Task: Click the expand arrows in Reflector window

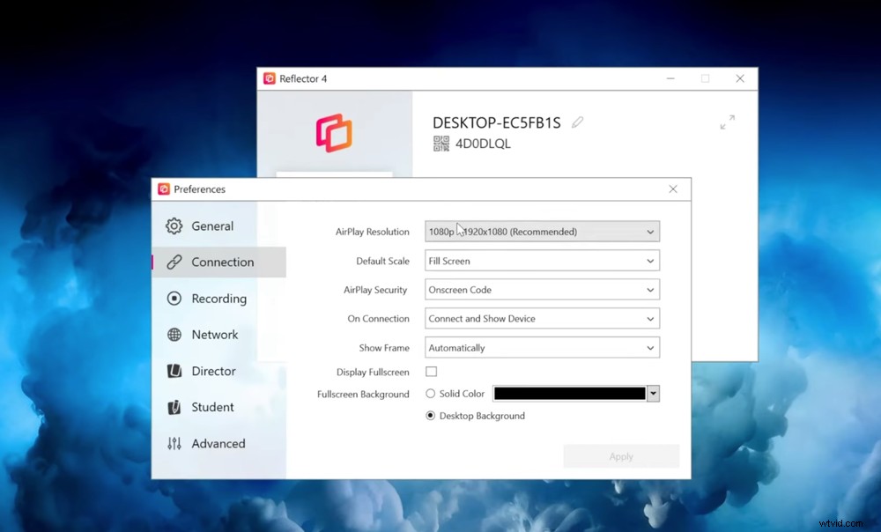Action: pos(727,122)
